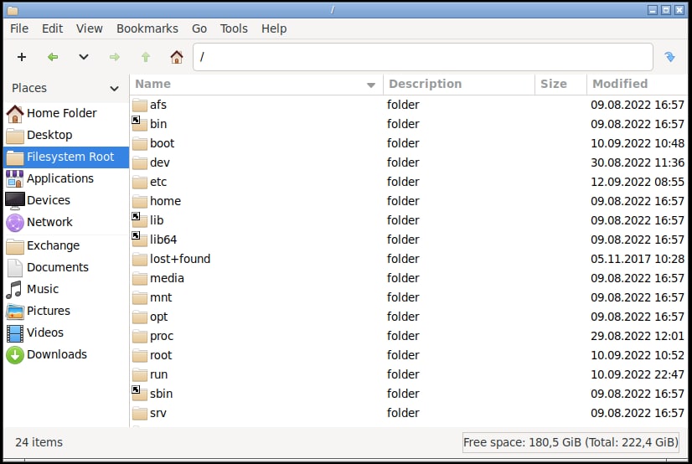Select the srv folder icon
692x464 pixels.
(140, 413)
